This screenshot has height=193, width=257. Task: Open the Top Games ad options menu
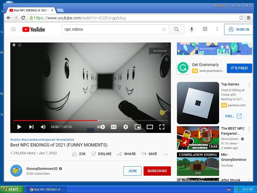tap(249, 85)
